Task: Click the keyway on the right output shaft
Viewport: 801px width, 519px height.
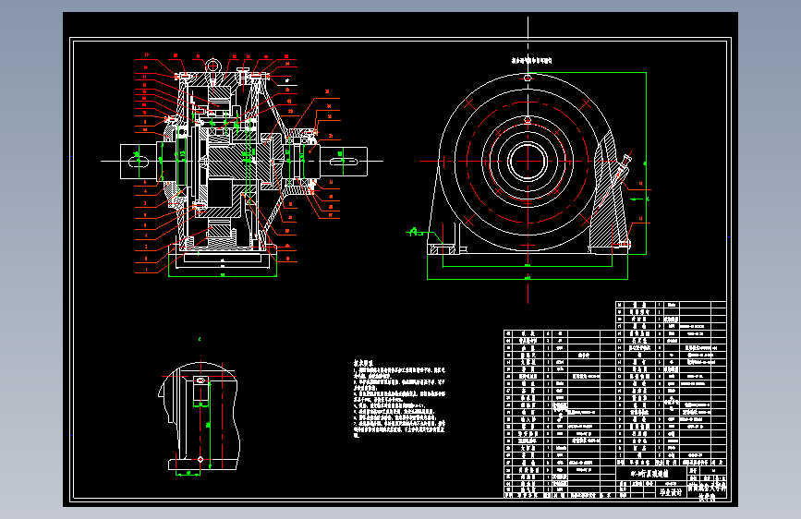Action: [x=344, y=162]
